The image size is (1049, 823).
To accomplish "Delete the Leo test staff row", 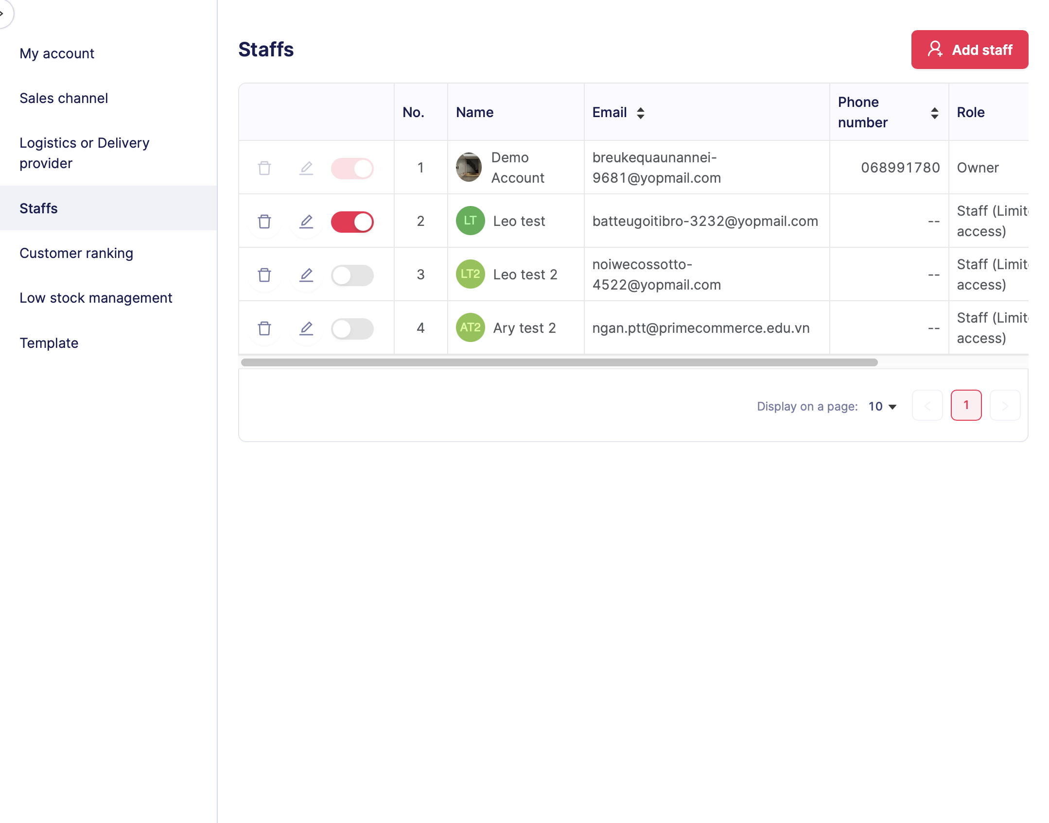I will pyautogui.click(x=264, y=222).
